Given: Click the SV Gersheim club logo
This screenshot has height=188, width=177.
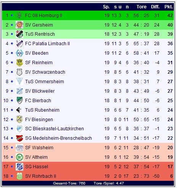Looking at the screenshot, I should (x=19, y=25).
